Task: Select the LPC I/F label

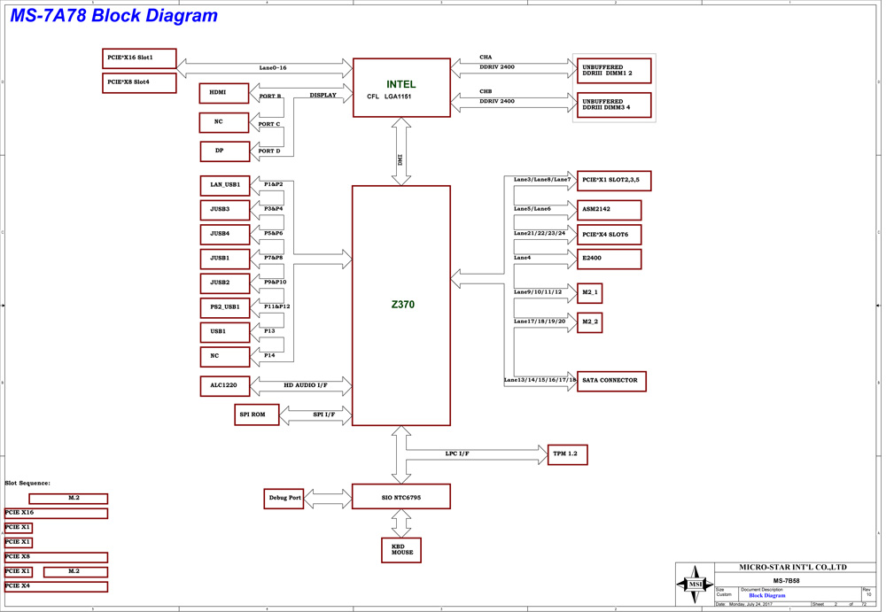Action: pos(457,453)
